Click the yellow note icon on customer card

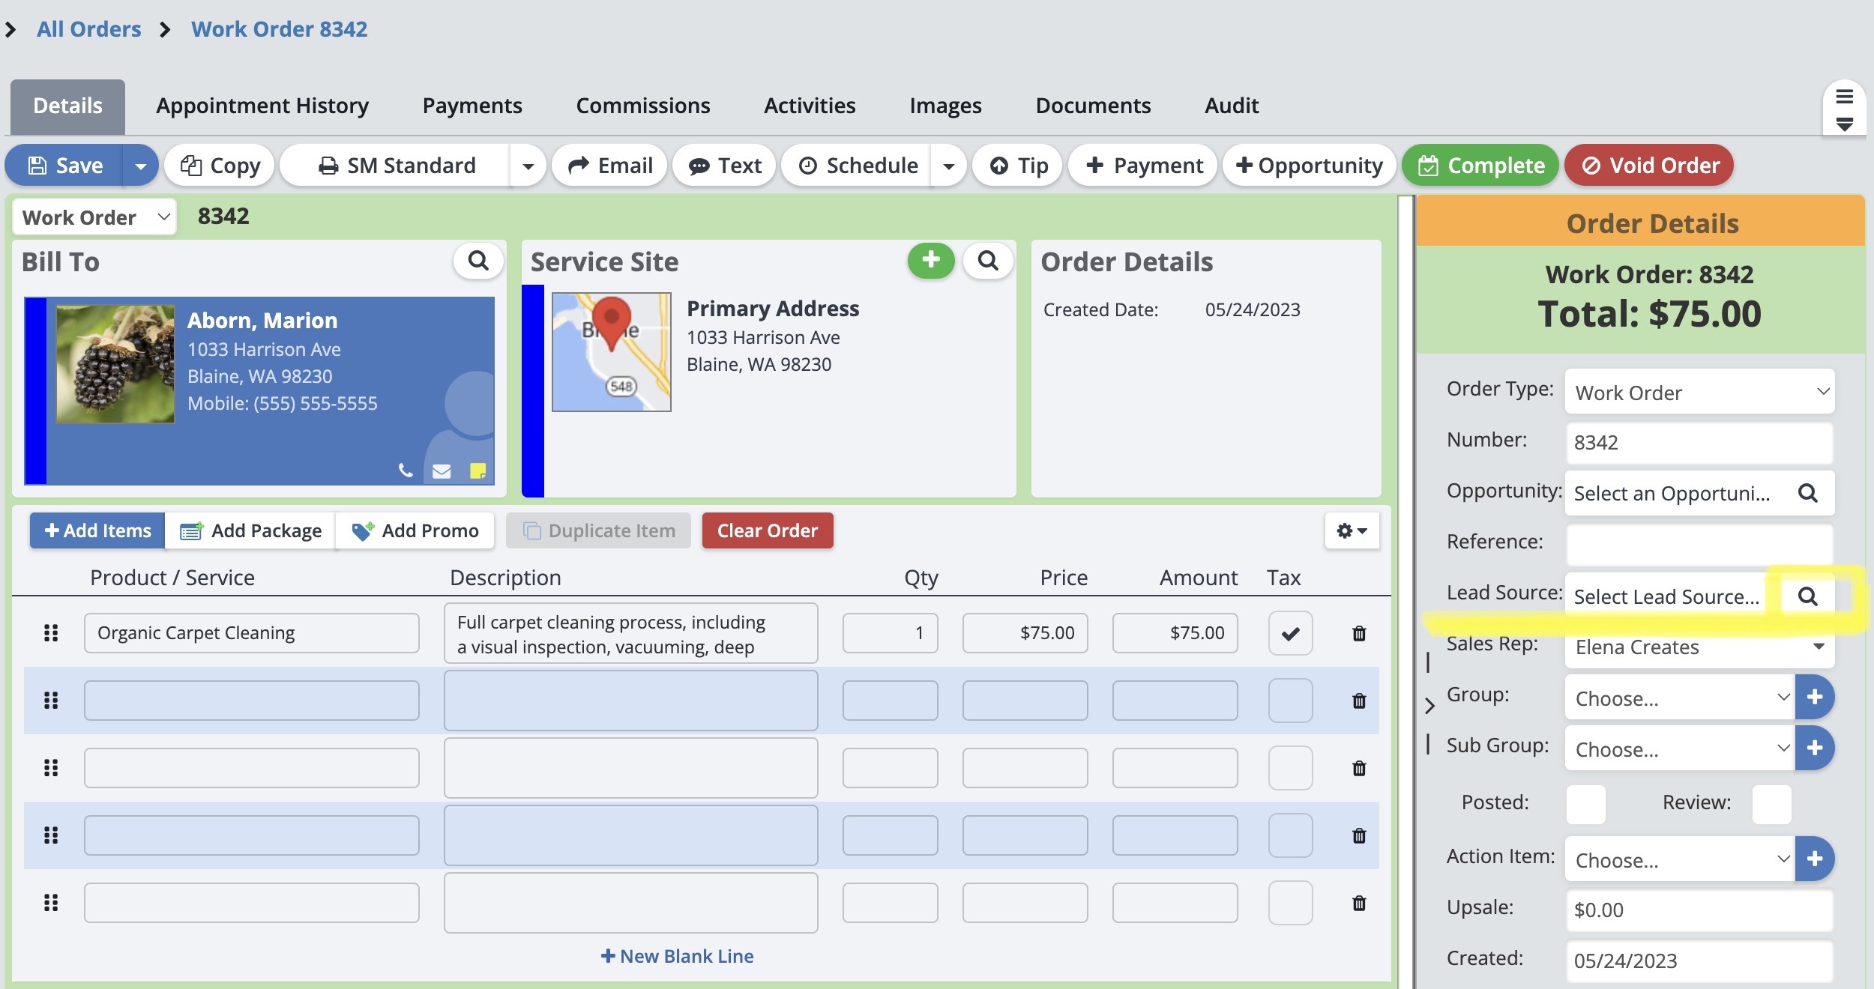477,471
